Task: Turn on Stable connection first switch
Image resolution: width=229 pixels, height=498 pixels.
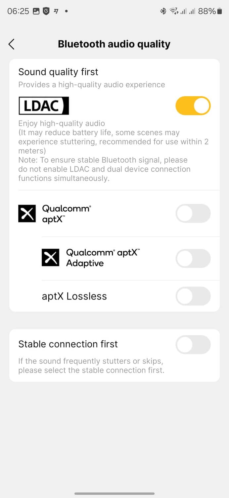Action: (x=193, y=345)
